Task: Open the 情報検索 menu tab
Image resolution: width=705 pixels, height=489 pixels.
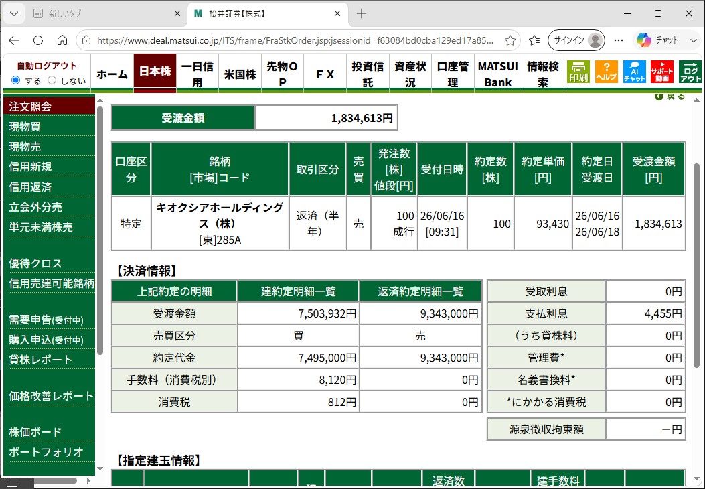Action: click(543, 74)
